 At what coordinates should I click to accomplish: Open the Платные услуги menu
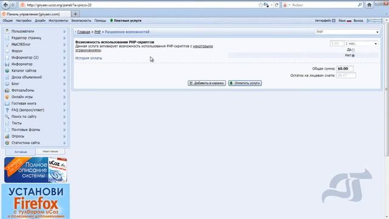tap(126, 21)
